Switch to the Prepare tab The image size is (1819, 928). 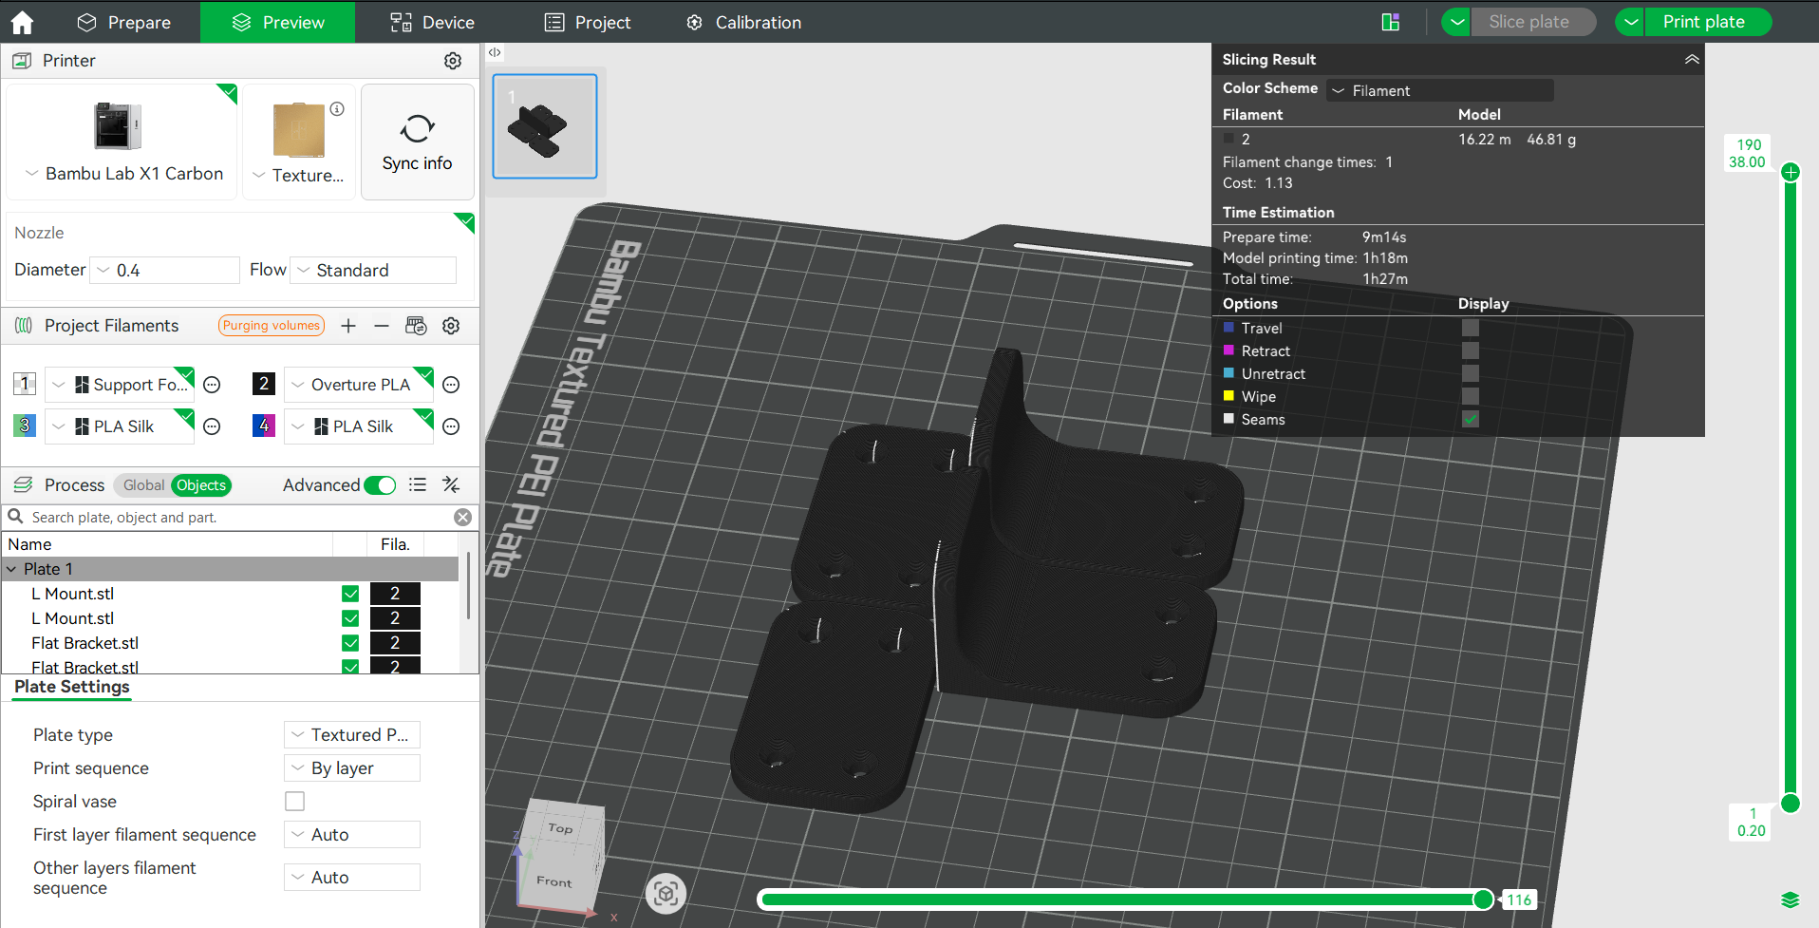pyautogui.click(x=124, y=22)
